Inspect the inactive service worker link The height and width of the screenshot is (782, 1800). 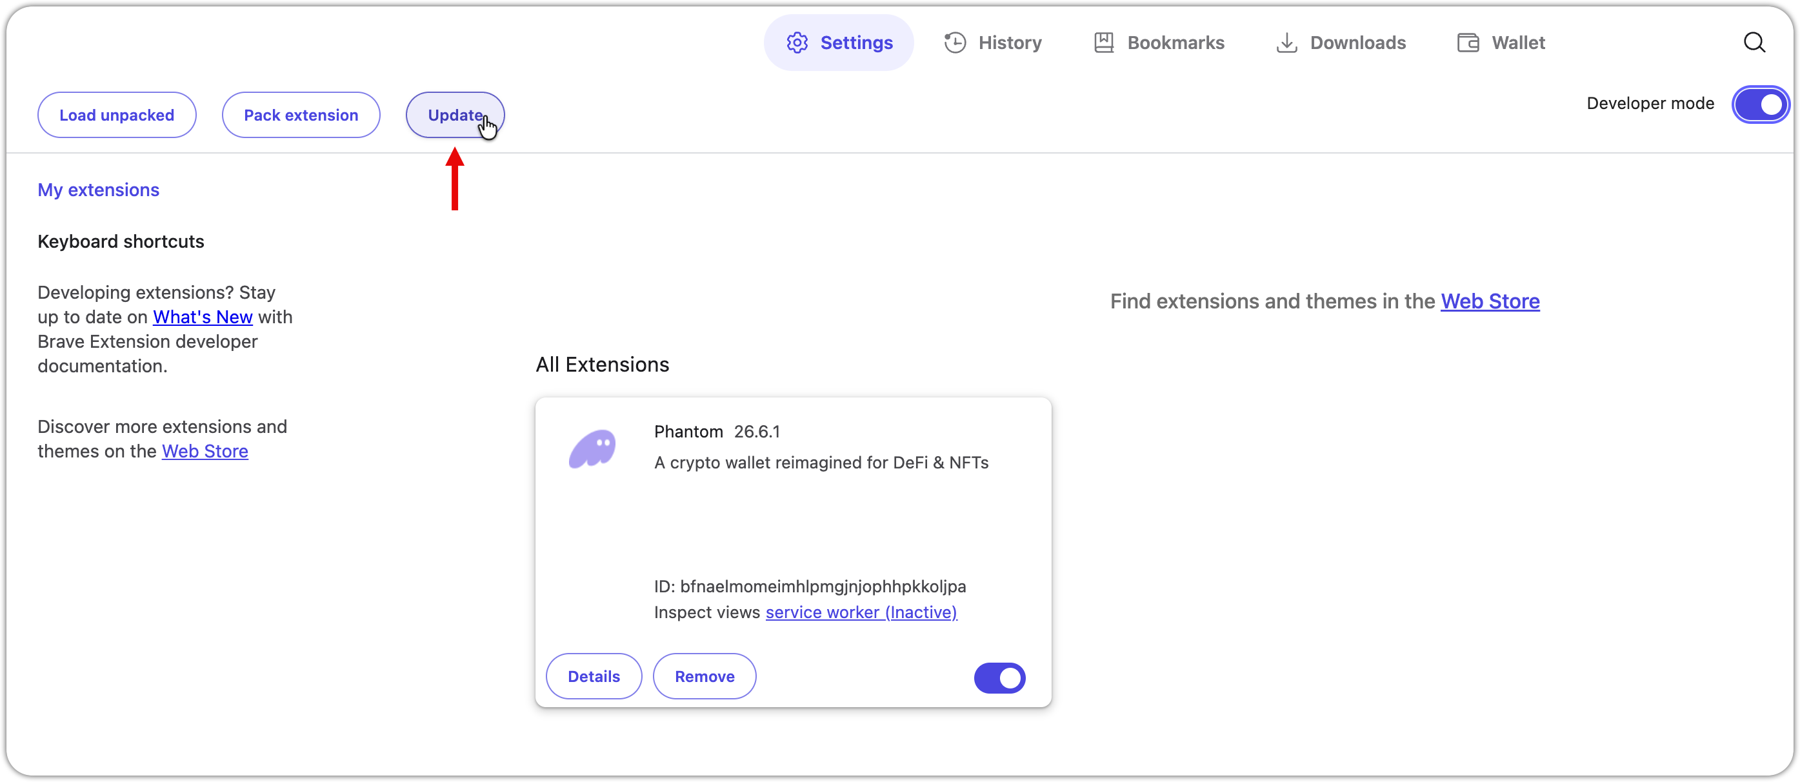(x=861, y=613)
